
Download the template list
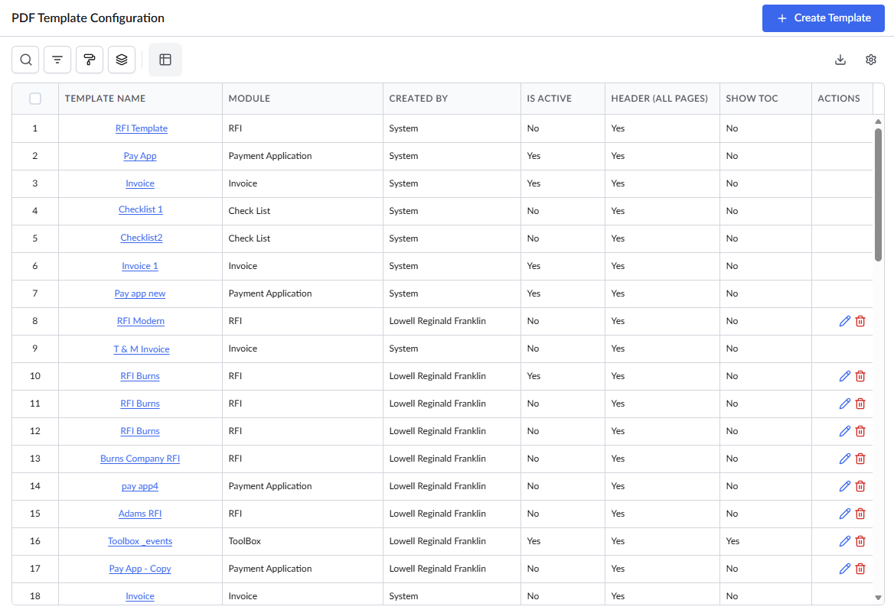840,60
